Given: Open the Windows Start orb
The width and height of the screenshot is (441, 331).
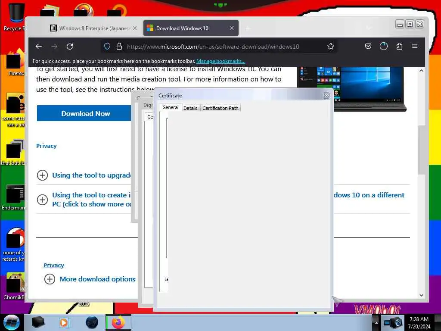Looking at the screenshot, I should point(11,322).
